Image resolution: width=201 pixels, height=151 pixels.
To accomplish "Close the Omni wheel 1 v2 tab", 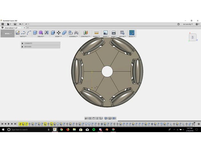I will [24, 28].
